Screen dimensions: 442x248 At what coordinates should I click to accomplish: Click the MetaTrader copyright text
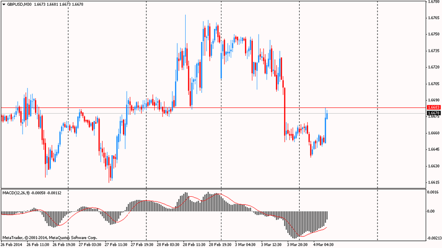[50, 238]
